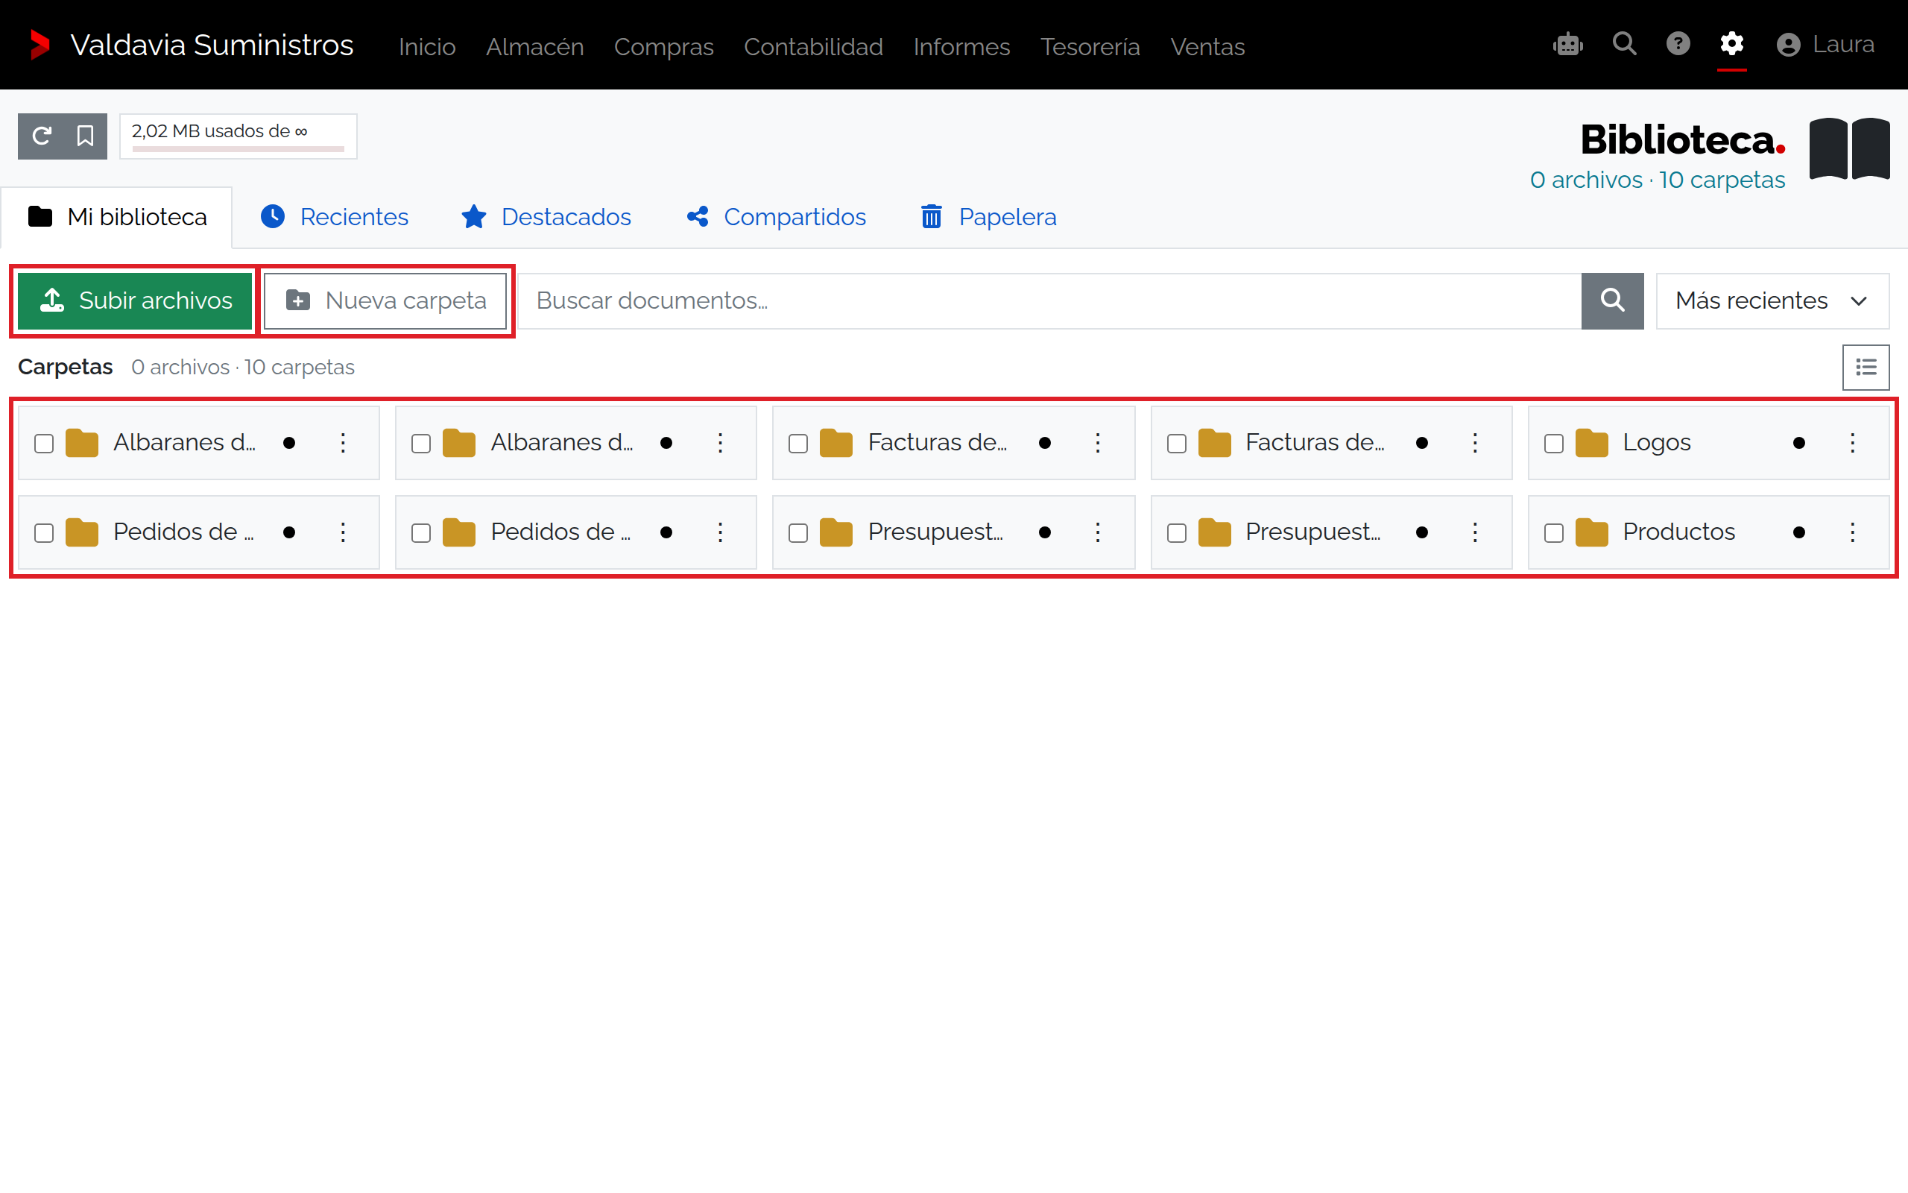Image resolution: width=1908 pixels, height=1193 pixels.
Task: Expand the Más recientes sort dropdown
Action: [1772, 300]
